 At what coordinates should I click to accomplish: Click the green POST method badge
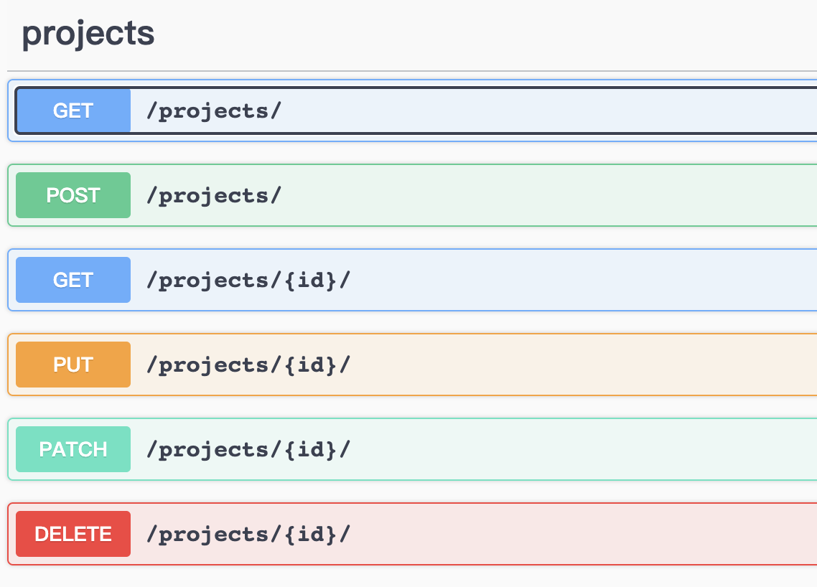73,195
